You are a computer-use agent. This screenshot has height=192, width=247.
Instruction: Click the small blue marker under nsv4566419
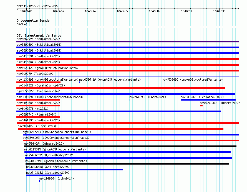pyautogui.click(x=80, y=82)
